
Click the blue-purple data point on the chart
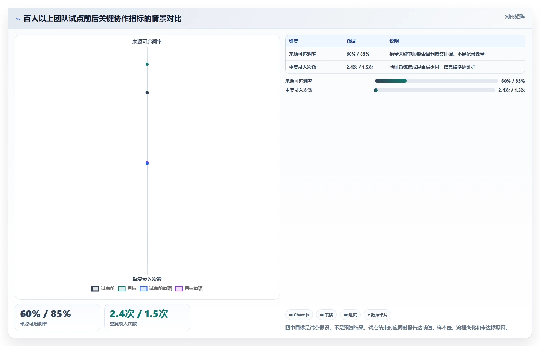tap(147, 163)
